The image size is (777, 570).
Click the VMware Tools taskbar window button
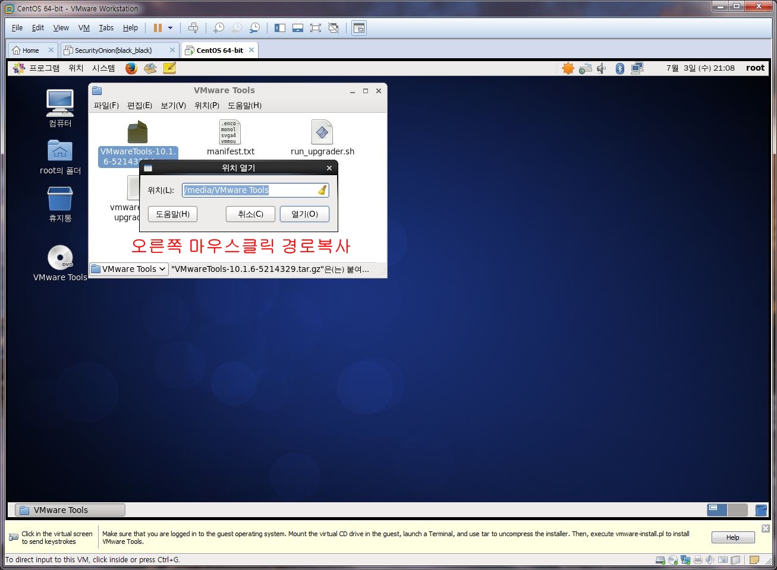(70, 510)
